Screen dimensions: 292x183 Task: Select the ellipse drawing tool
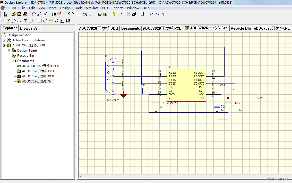pos(51,21)
